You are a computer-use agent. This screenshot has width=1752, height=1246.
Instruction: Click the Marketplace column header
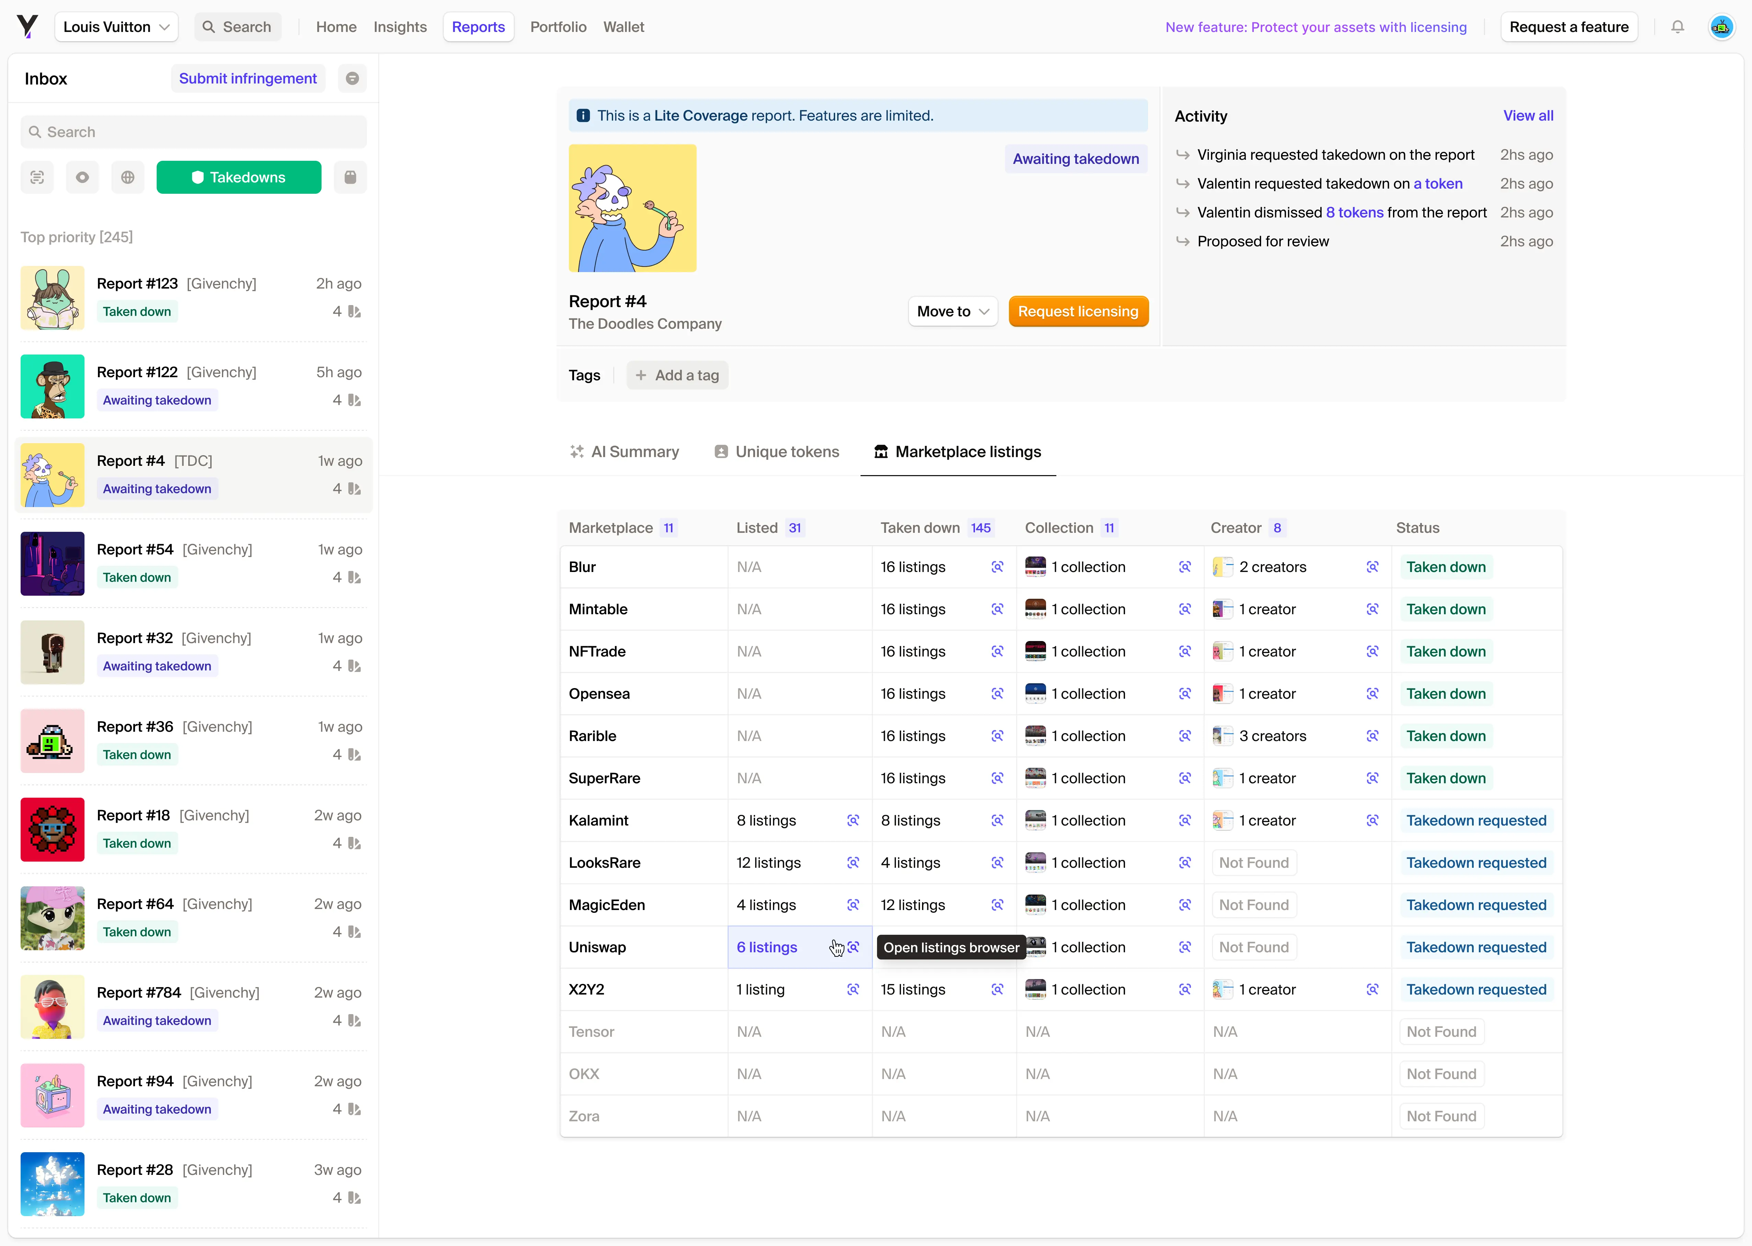tap(623, 528)
